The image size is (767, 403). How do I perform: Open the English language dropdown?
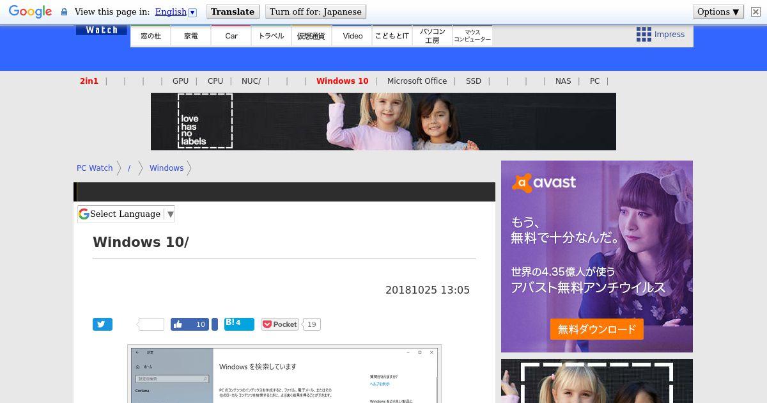[x=176, y=12]
